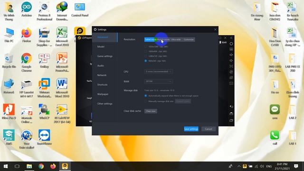
Task: Open Other settings section
Action: pos(105,104)
